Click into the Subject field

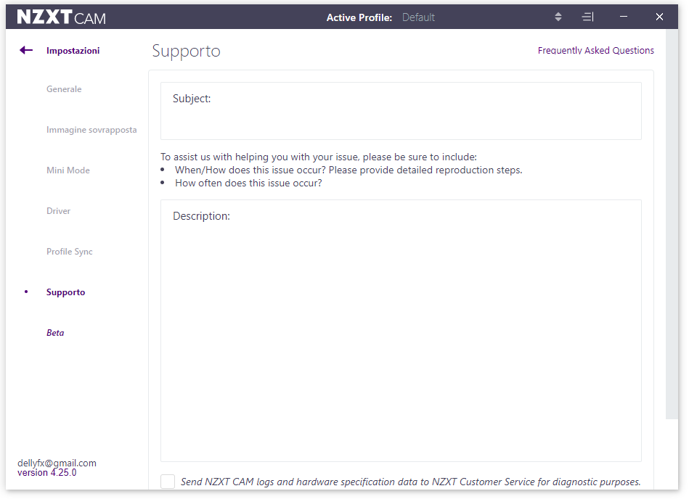pos(401,111)
